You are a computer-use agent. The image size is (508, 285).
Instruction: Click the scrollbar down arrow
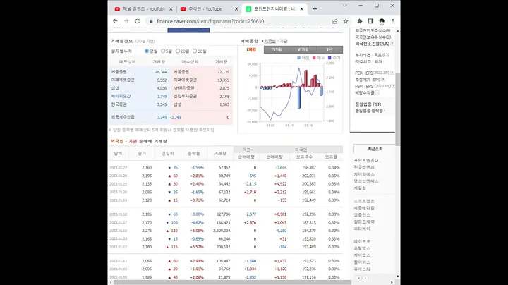pos(397,277)
